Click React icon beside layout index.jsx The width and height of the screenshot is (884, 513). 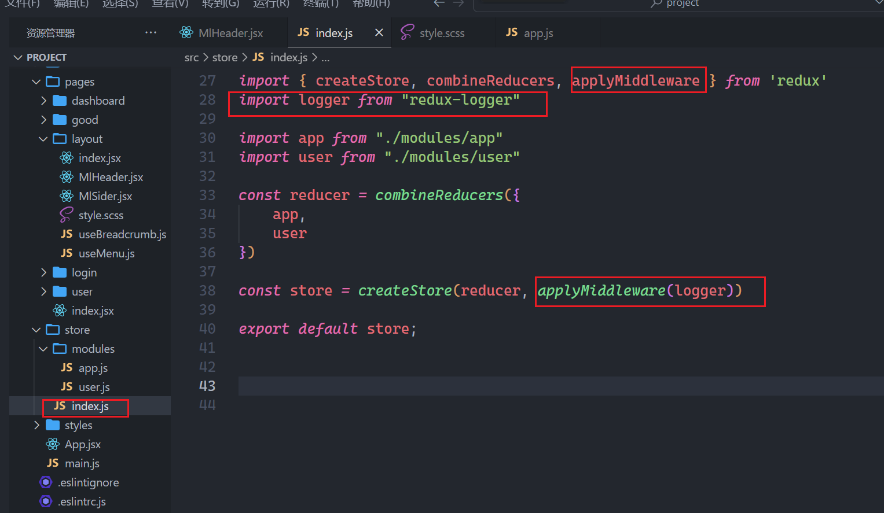(x=67, y=158)
